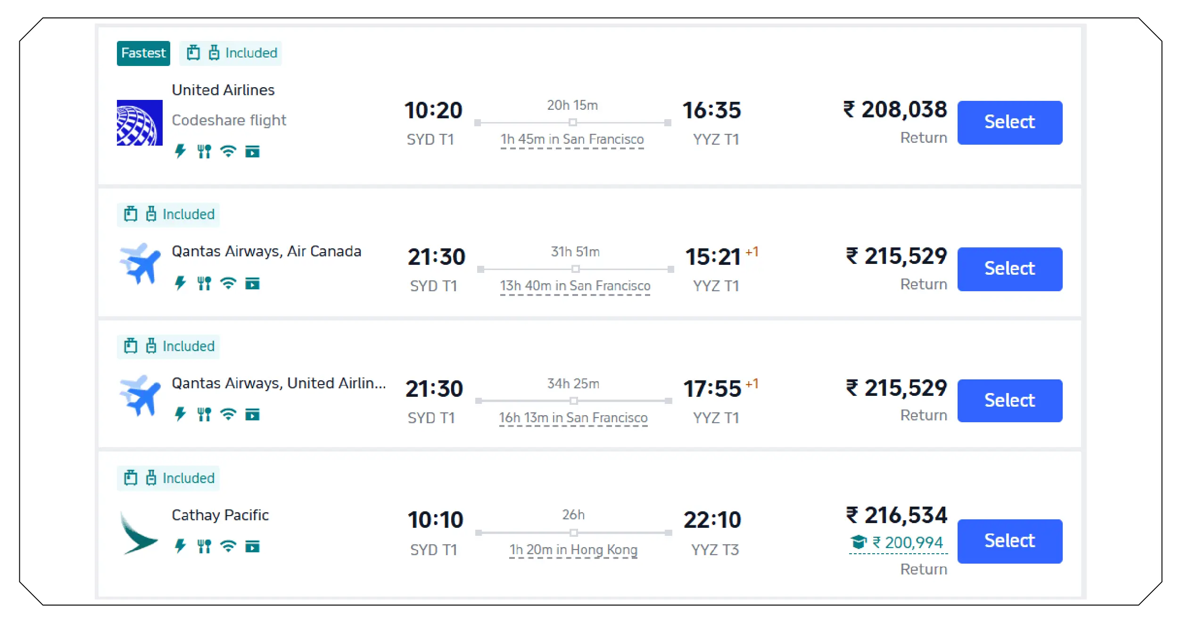
Task: Select the Cathay Pacific flight
Action: click(1009, 541)
